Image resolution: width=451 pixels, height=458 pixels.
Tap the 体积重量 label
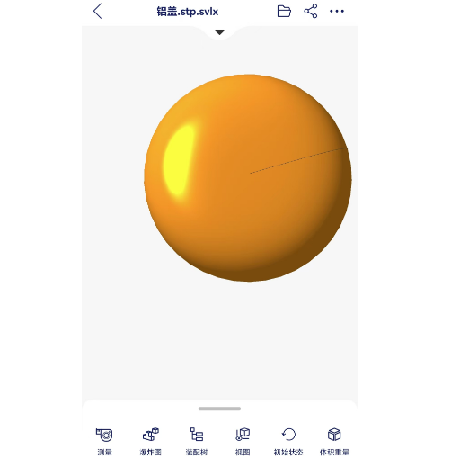[x=334, y=452]
